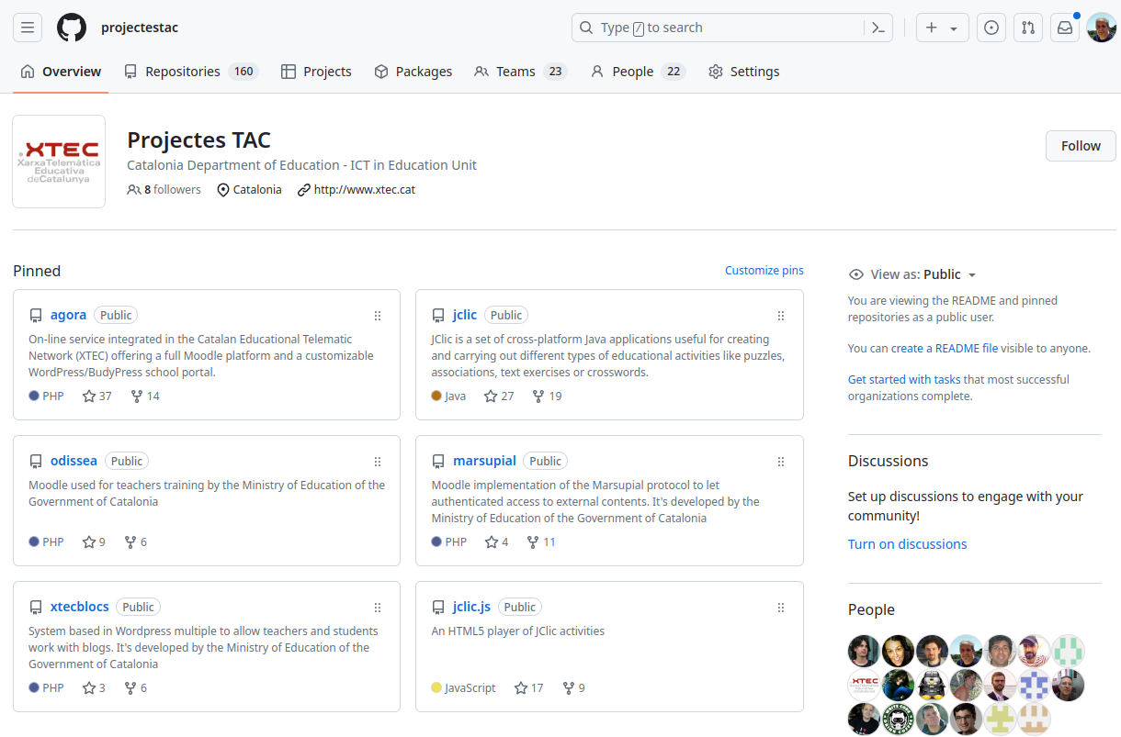Open the jclic.js repository link
The width and height of the screenshot is (1121, 737).
click(x=471, y=607)
